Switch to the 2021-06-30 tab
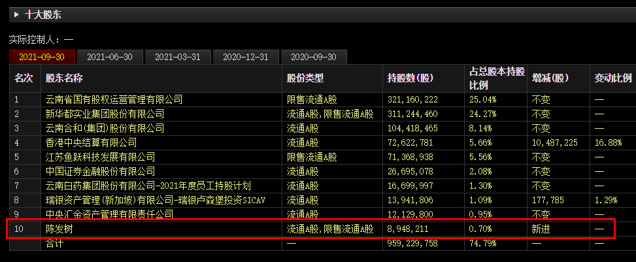Screen dimensions: 636x262 [x=110, y=57]
